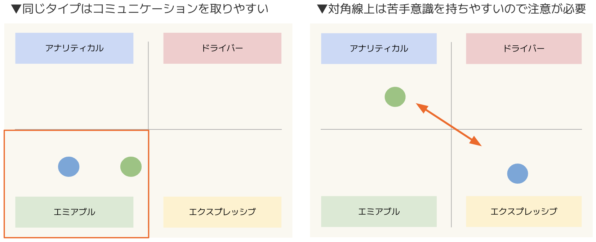The width and height of the screenshot is (596, 242).
Task: Select the left アナリティカル blue box
Action: 74,48
